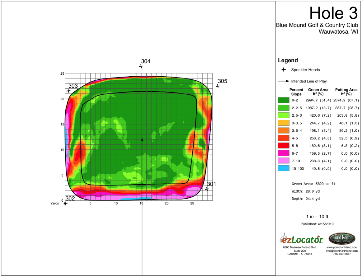Click the ezLocator logo
This screenshot has width=362, height=277.
(301, 239)
